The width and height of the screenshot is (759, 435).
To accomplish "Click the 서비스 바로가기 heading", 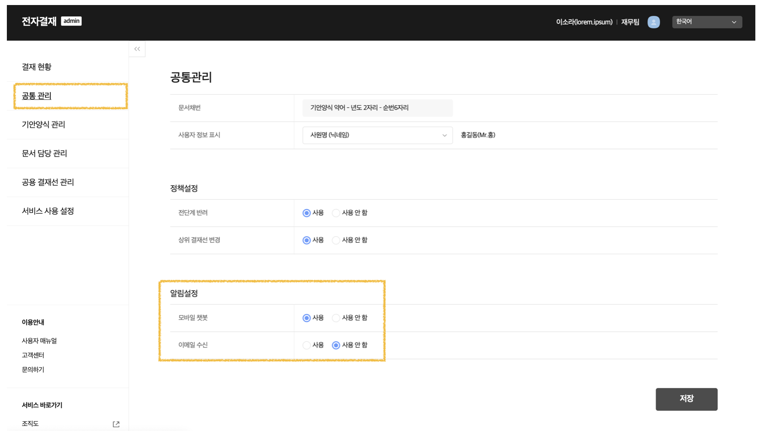I will (x=42, y=405).
